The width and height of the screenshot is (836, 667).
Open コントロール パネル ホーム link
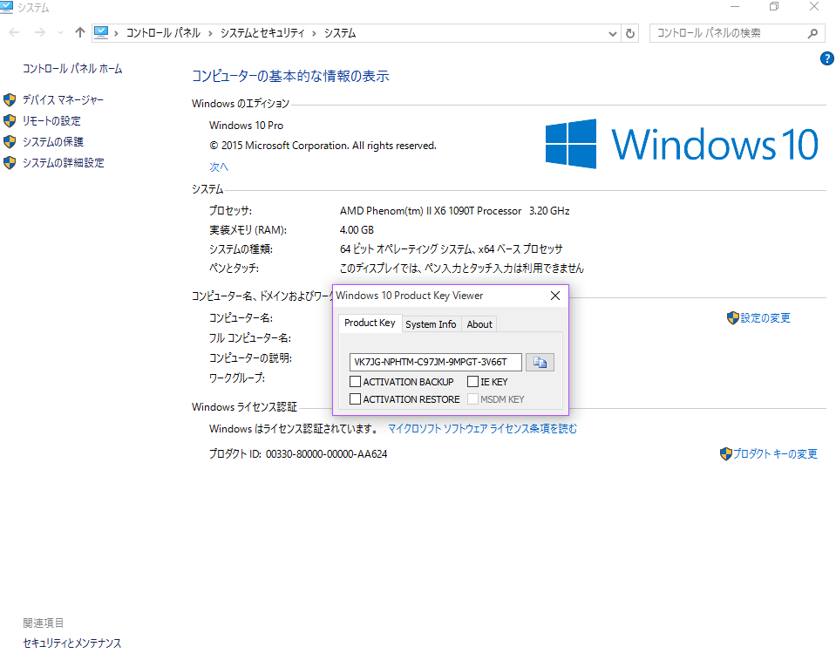point(72,69)
